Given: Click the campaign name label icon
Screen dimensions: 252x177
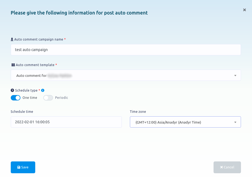Looking at the screenshot, I should click(x=12, y=39).
